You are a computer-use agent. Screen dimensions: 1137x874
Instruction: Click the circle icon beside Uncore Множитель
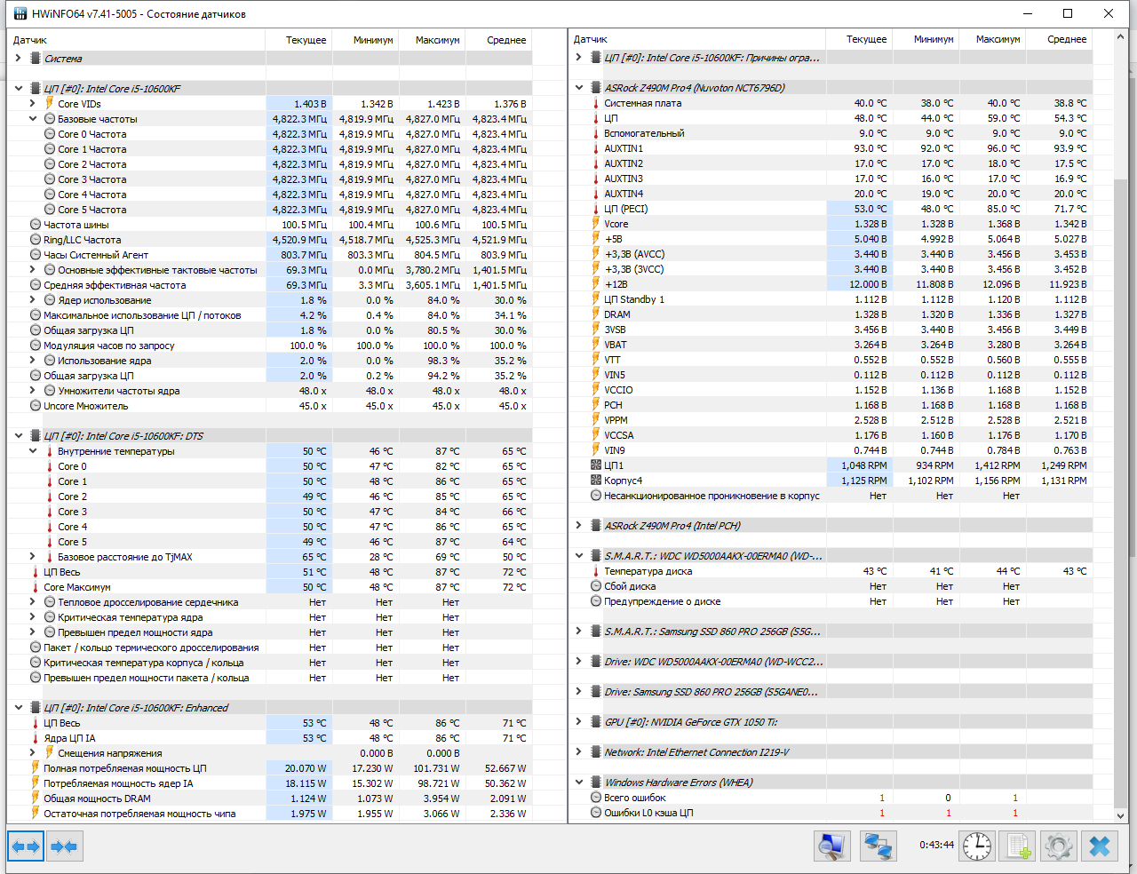click(36, 406)
